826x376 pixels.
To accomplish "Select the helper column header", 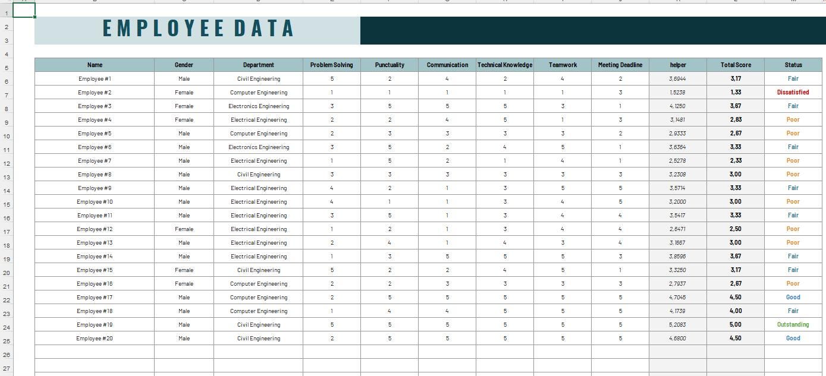I will (x=677, y=65).
